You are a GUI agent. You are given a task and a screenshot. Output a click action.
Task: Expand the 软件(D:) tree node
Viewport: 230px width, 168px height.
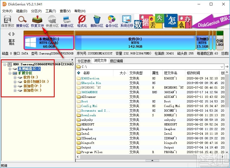(15, 77)
